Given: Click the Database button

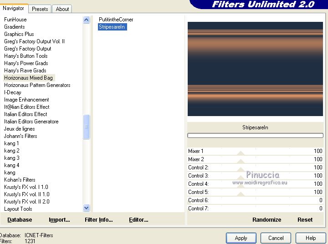Looking at the screenshot, I should pyautogui.click(x=20, y=220).
